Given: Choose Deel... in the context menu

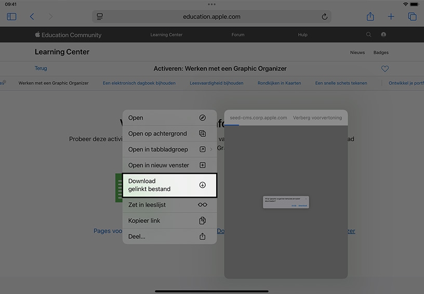Looking at the screenshot, I should [x=169, y=236].
